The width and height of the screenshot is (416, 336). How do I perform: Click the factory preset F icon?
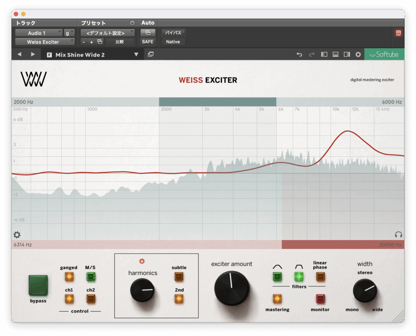[x=49, y=55]
